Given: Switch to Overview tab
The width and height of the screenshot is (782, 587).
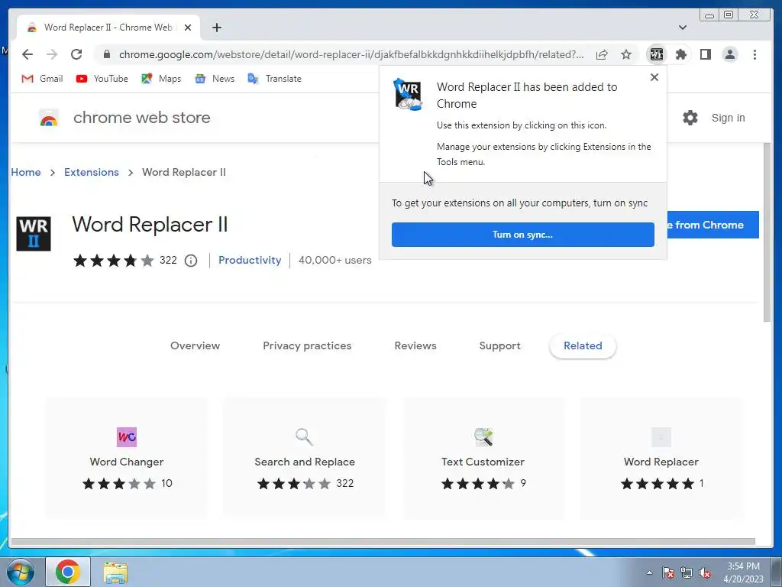Looking at the screenshot, I should pos(195,346).
